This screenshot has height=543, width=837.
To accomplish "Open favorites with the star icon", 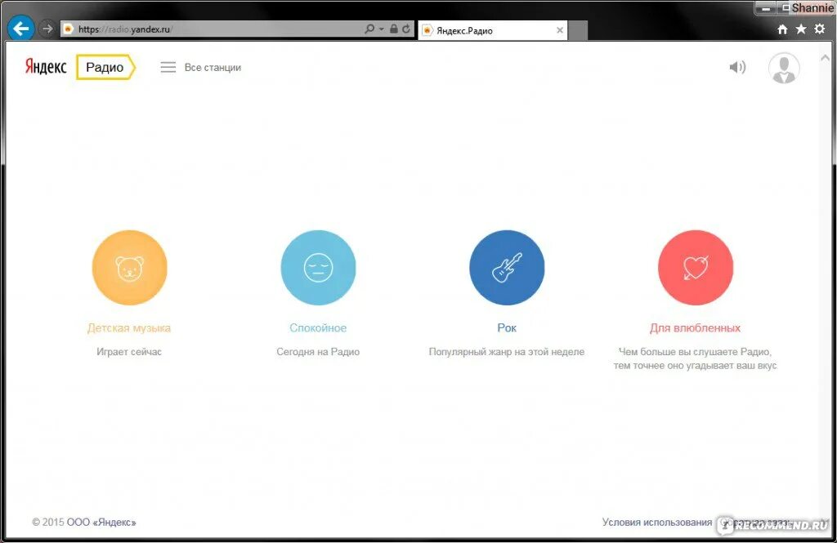I will [x=801, y=29].
